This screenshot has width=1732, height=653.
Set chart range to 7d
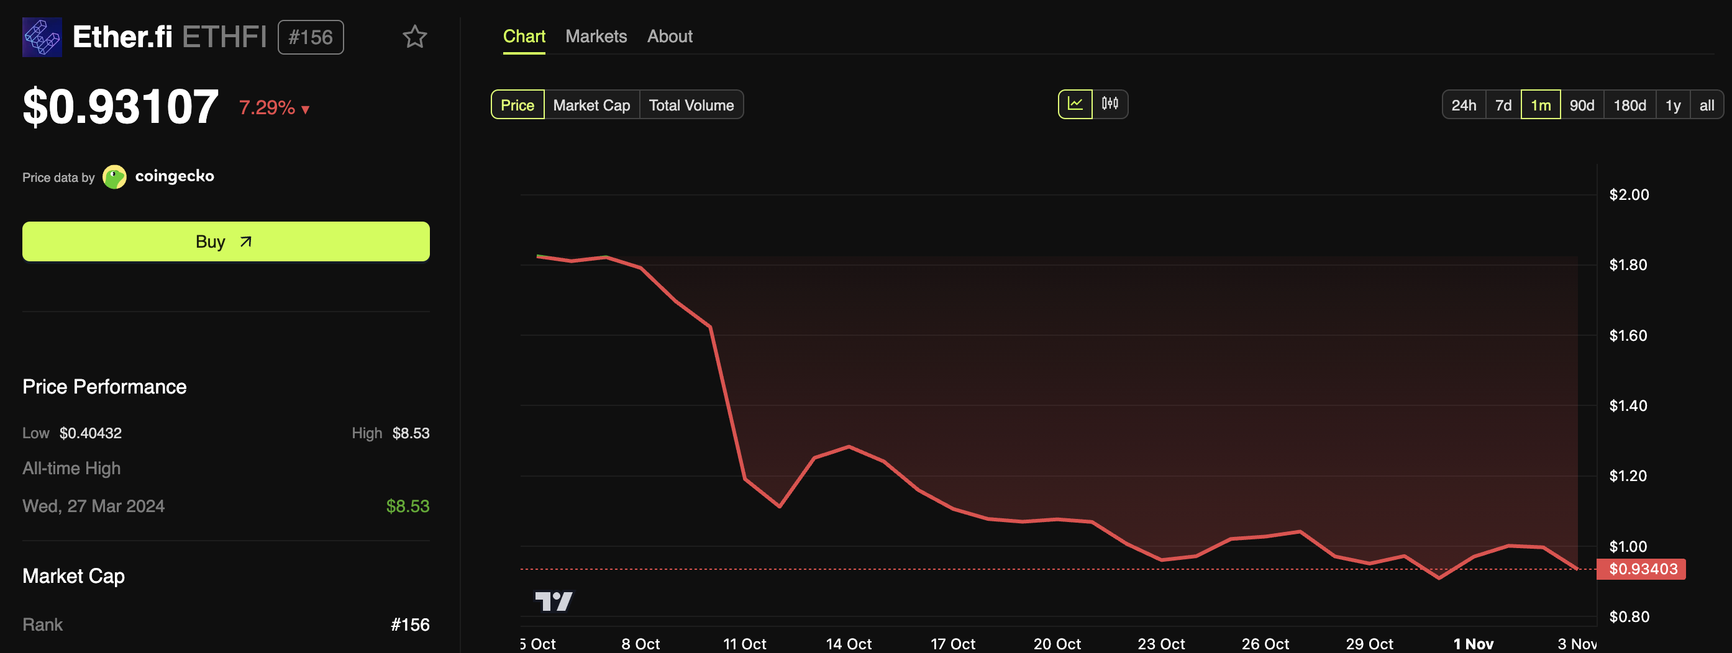pyautogui.click(x=1503, y=105)
